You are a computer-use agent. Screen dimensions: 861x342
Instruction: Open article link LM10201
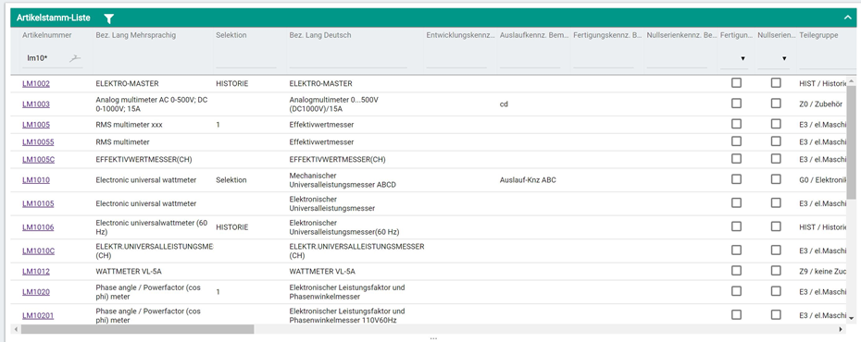point(38,316)
